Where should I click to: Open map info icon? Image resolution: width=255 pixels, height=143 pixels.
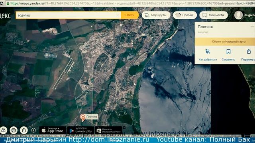tap(33, 130)
